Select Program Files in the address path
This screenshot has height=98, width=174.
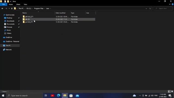[x=39, y=8]
